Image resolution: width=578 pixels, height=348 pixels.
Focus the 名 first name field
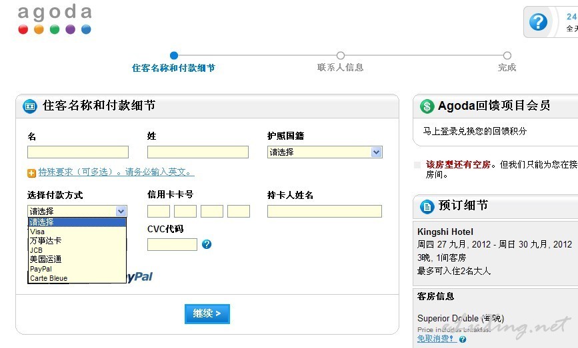[x=78, y=152]
